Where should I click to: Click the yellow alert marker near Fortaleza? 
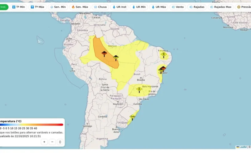click(x=164, y=55)
